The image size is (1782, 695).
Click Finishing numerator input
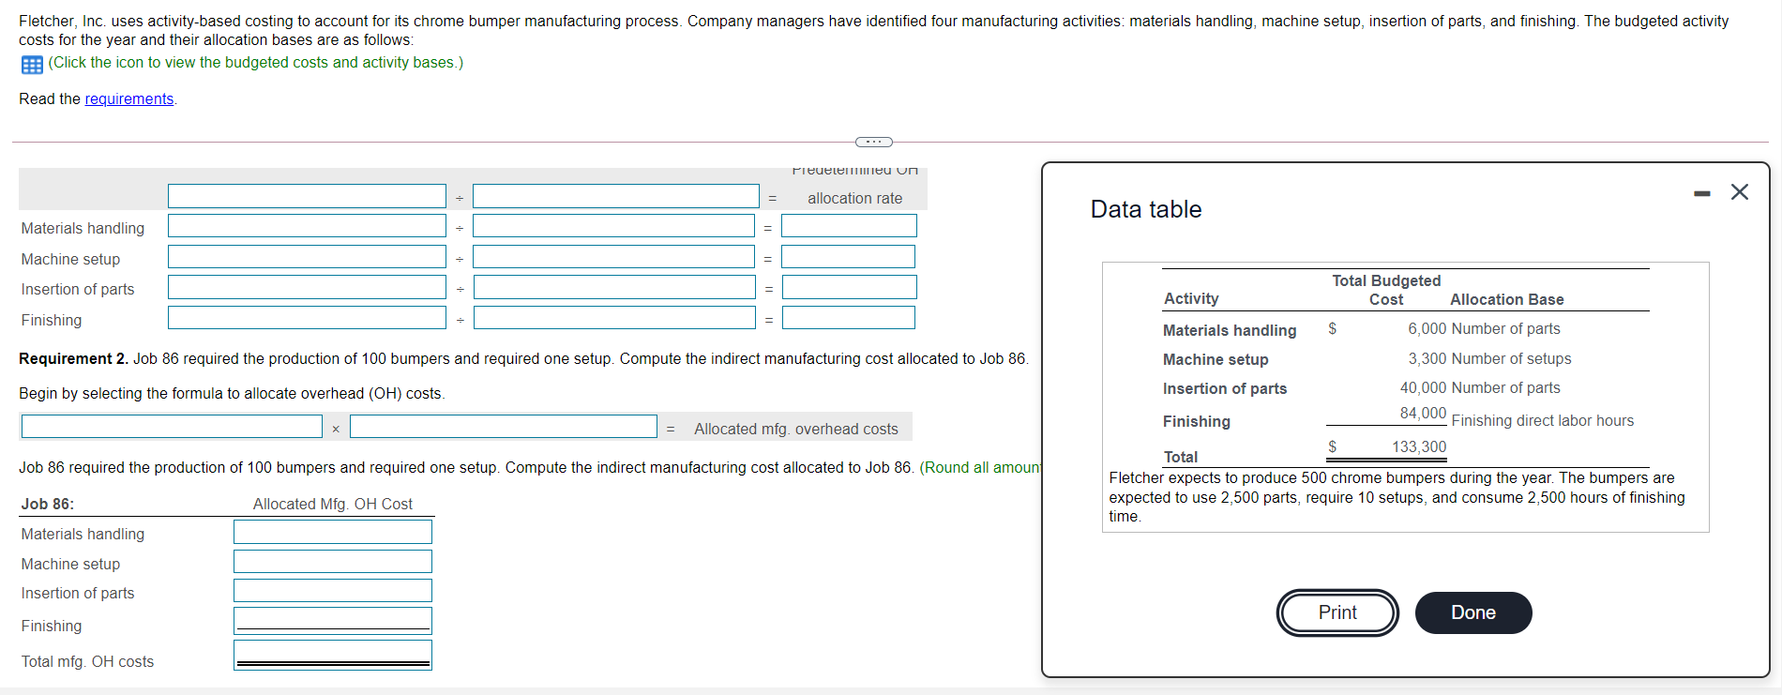[307, 318]
